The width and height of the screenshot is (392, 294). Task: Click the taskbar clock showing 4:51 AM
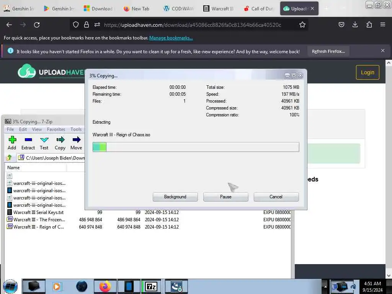point(372,286)
